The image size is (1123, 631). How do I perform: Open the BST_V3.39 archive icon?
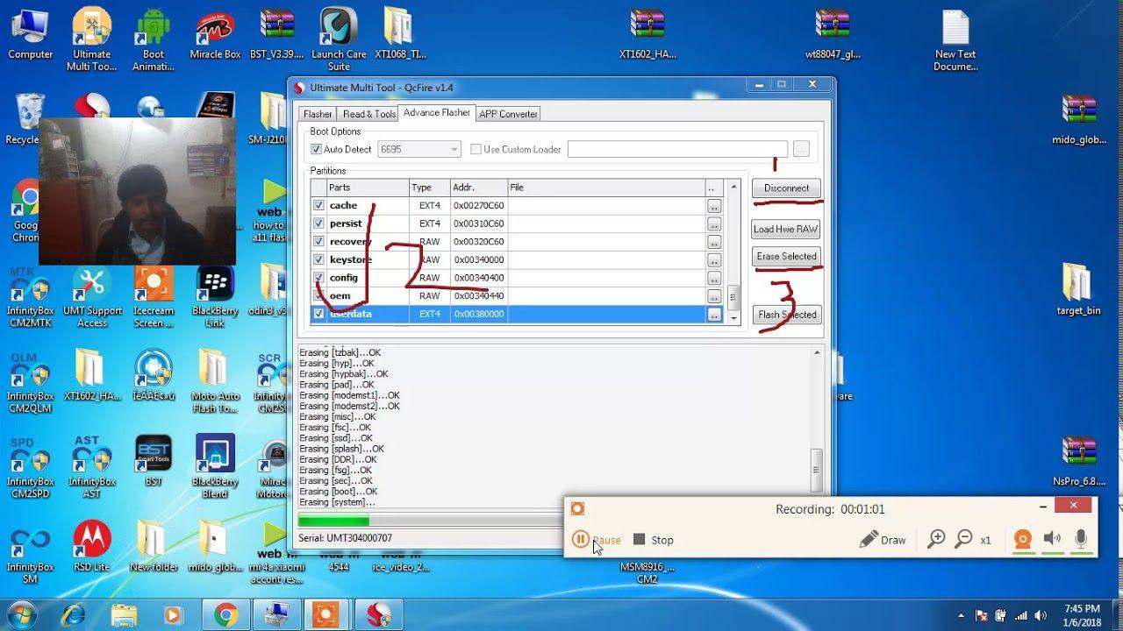pyautogui.click(x=277, y=35)
